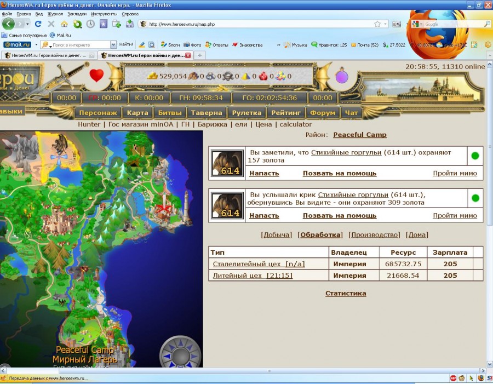Screen dimensions: 493x384
Task: Reload the page with the blue refresh icon
Action: [x=38, y=24]
